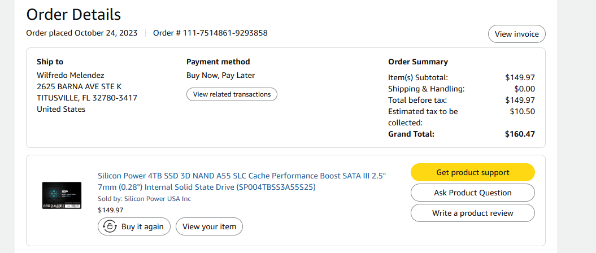Click the Shipping & Handling $0.00 amount
Image resolution: width=596 pixels, height=253 pixels.
click(524, 89)
